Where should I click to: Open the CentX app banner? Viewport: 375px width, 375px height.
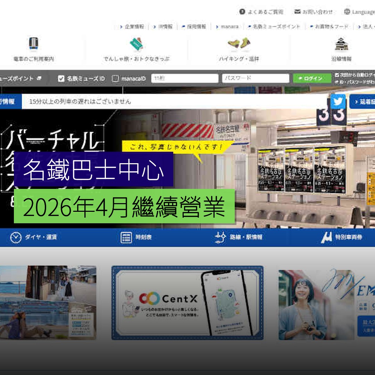click(x=187, y=303)
